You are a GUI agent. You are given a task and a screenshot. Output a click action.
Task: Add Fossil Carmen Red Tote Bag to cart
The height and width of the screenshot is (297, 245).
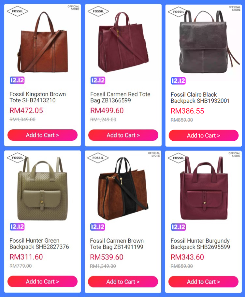123,135
